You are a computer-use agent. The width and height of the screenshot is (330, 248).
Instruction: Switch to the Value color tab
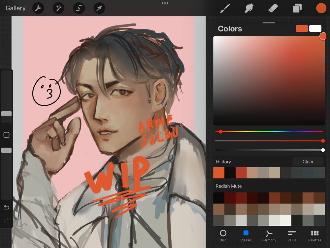click(292, 236)
